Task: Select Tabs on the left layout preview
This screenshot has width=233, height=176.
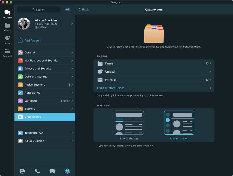Action: (x=179, y=123)
